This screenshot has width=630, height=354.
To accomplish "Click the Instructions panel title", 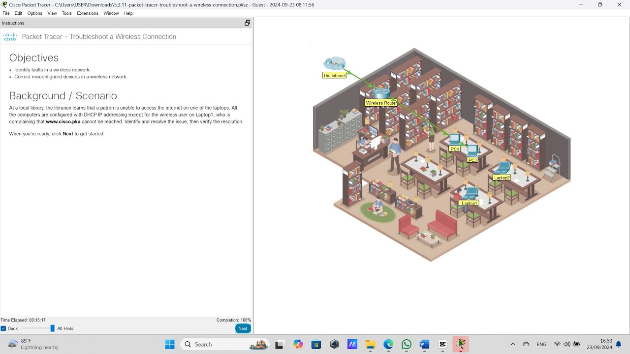I will click(13, 23).
